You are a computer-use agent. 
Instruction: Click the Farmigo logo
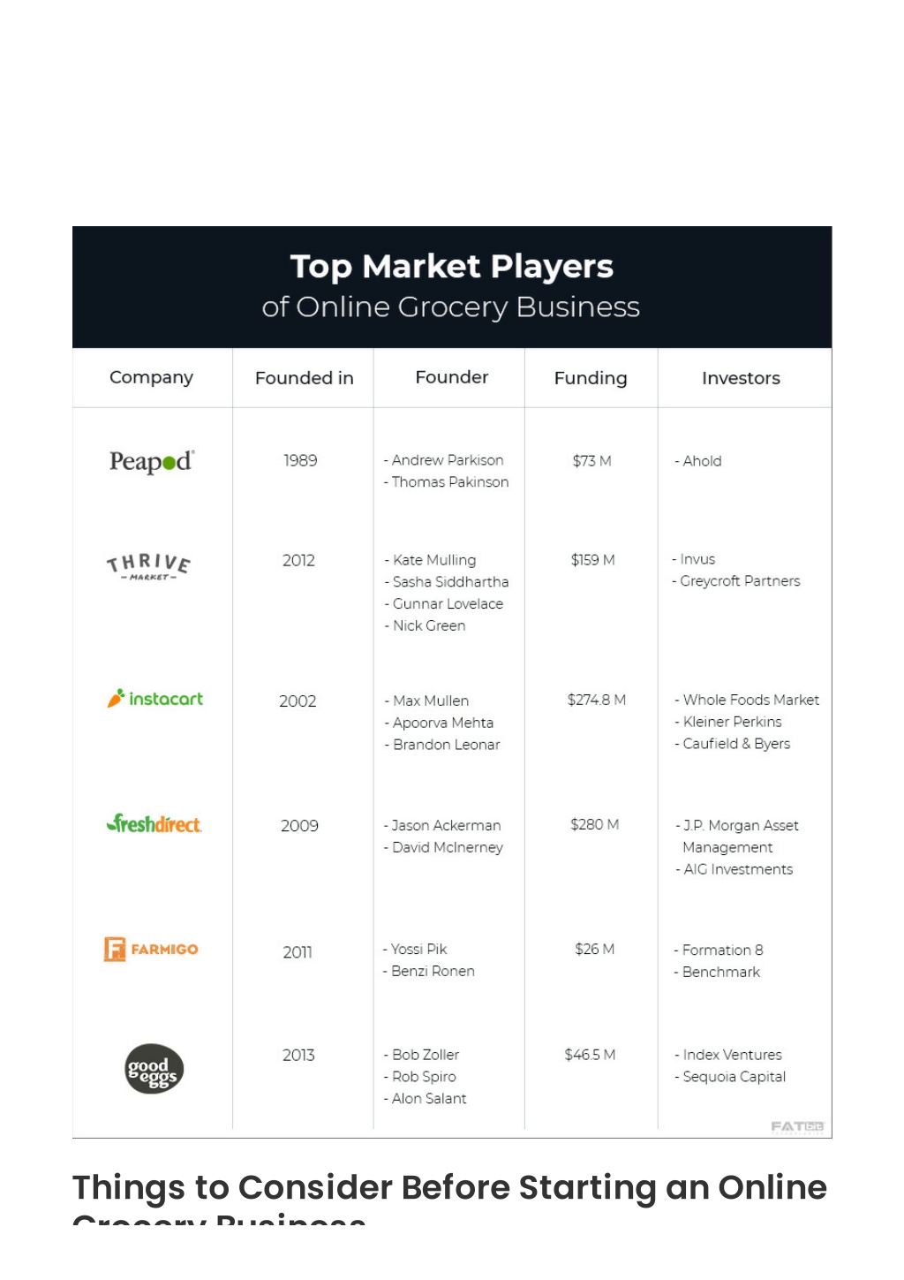click(151, 949)
